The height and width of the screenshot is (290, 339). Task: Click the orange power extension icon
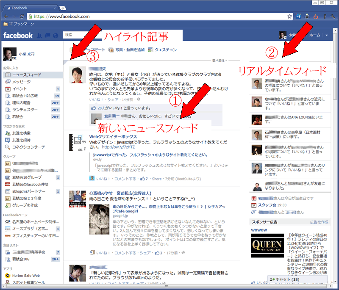coord(316,17)
